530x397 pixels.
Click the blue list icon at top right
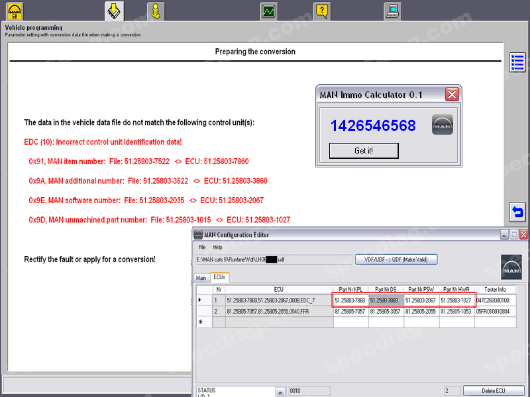(x=517, y=62)
